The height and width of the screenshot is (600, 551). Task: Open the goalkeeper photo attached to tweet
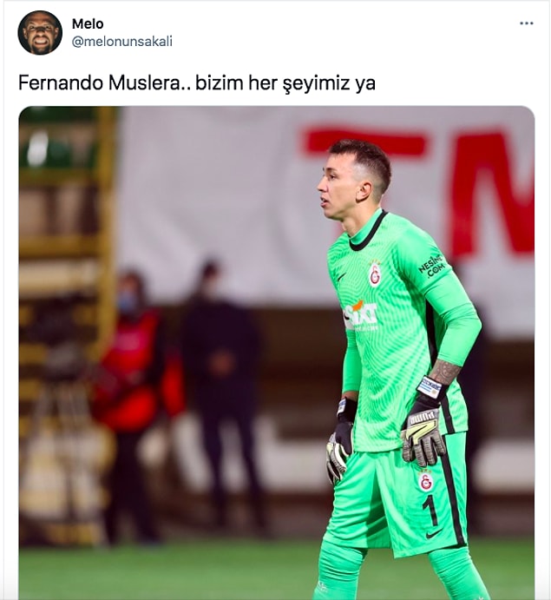click(277, 353)
